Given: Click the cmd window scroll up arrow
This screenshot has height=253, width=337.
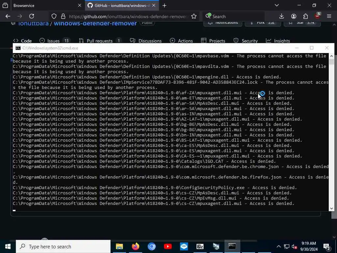Looking at the screenshot, I should 331,56.
